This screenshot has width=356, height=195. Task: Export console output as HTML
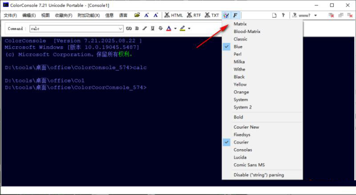click(x=174, y=15)
